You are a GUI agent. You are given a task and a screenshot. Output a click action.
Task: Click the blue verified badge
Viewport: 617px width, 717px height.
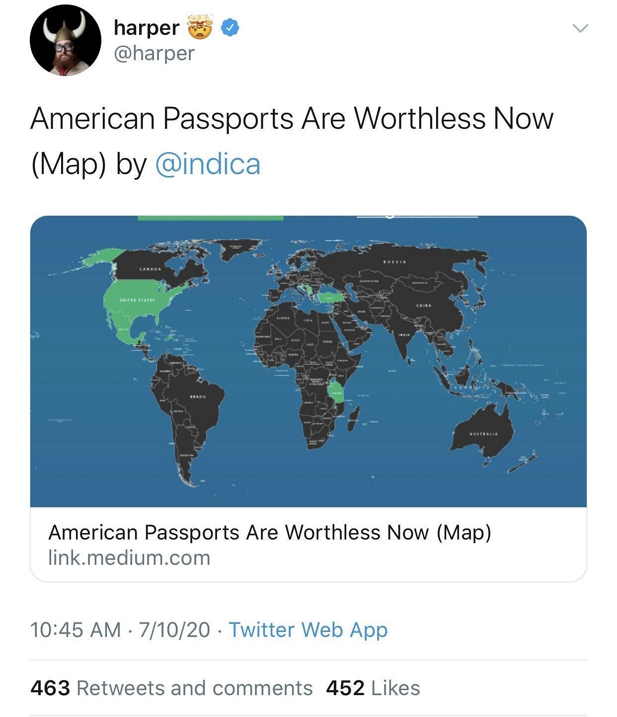point(229,28)
